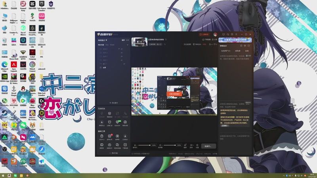Switch layout to 横屏 landscape mode
The image size is (317, 178).
123,40
